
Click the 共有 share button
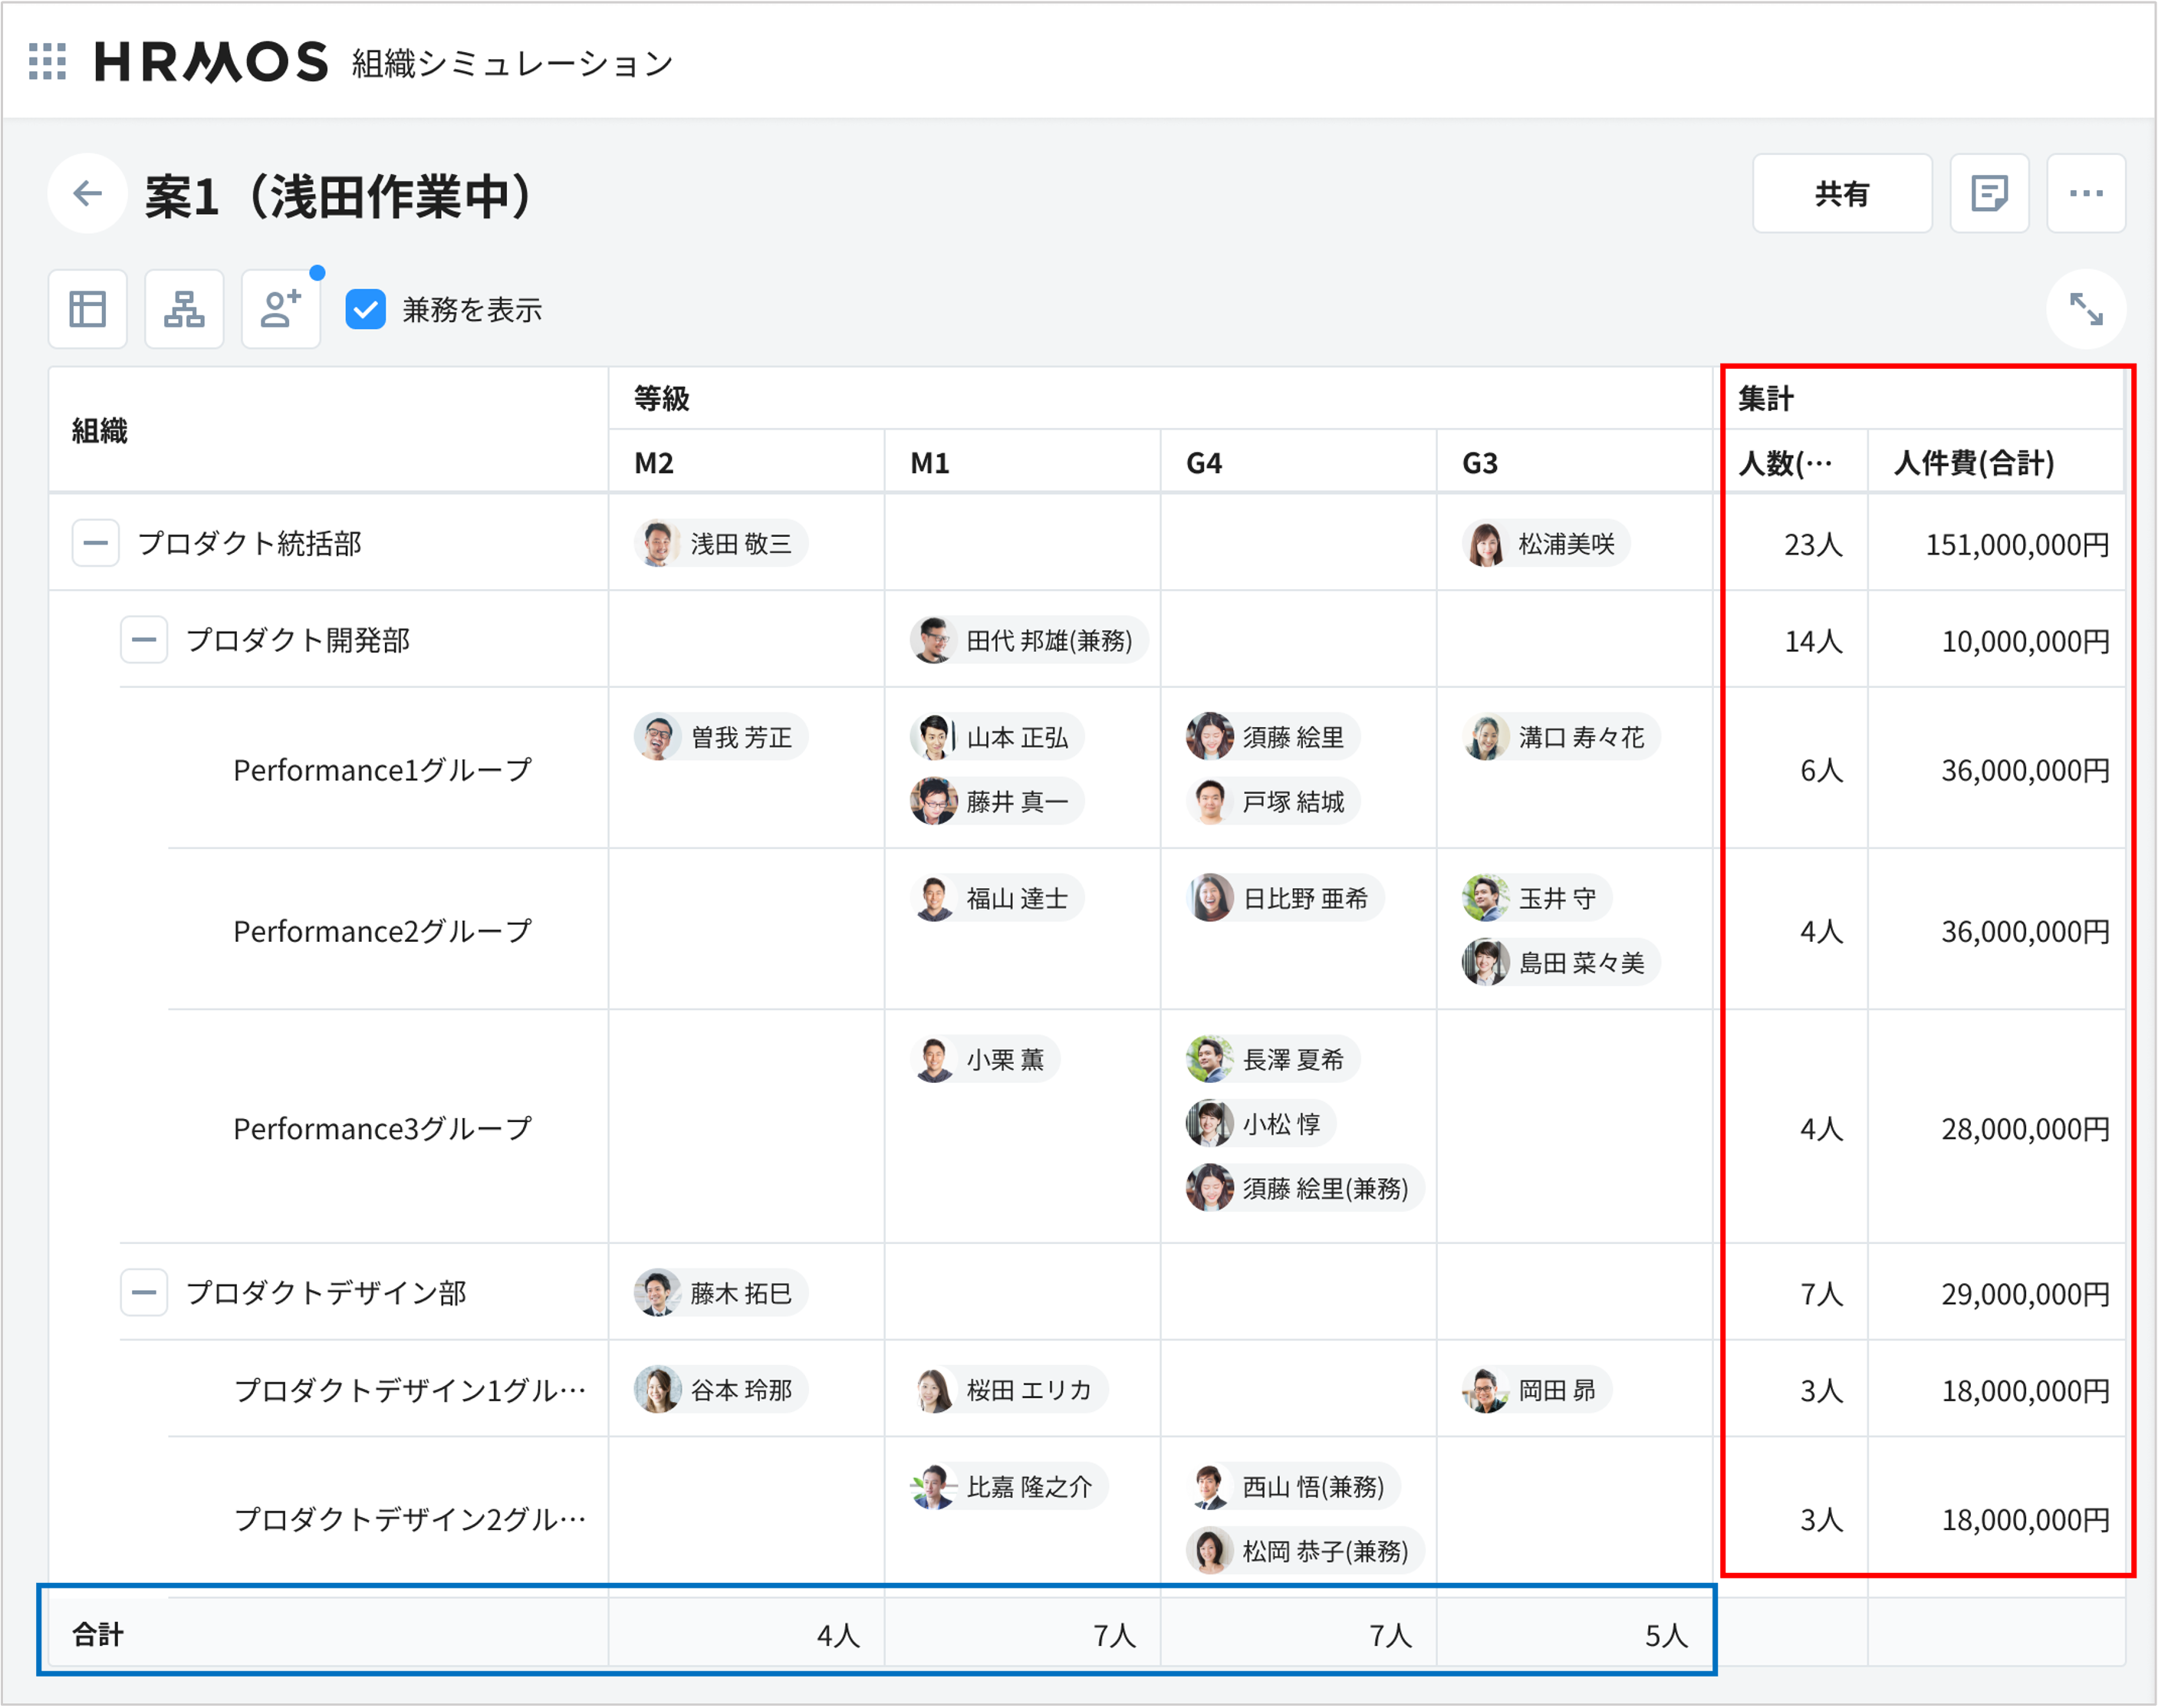(x=1841, y=193)
